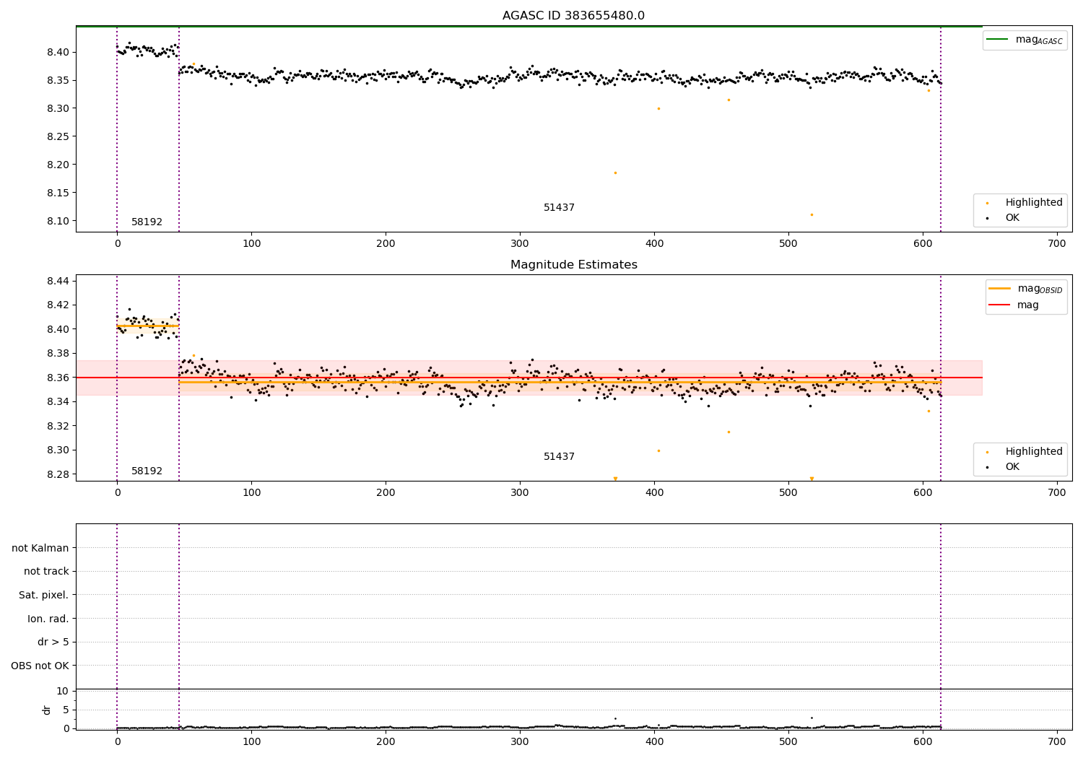Click the "58192" label in Magnitude Estimates plot
1083x758 pixels.
147,471
